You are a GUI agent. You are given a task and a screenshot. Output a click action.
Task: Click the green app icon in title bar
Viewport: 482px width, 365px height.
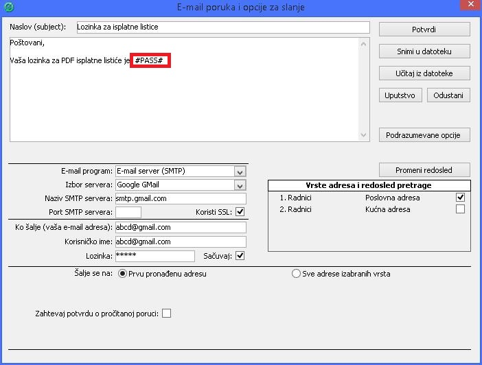[8, 8]
